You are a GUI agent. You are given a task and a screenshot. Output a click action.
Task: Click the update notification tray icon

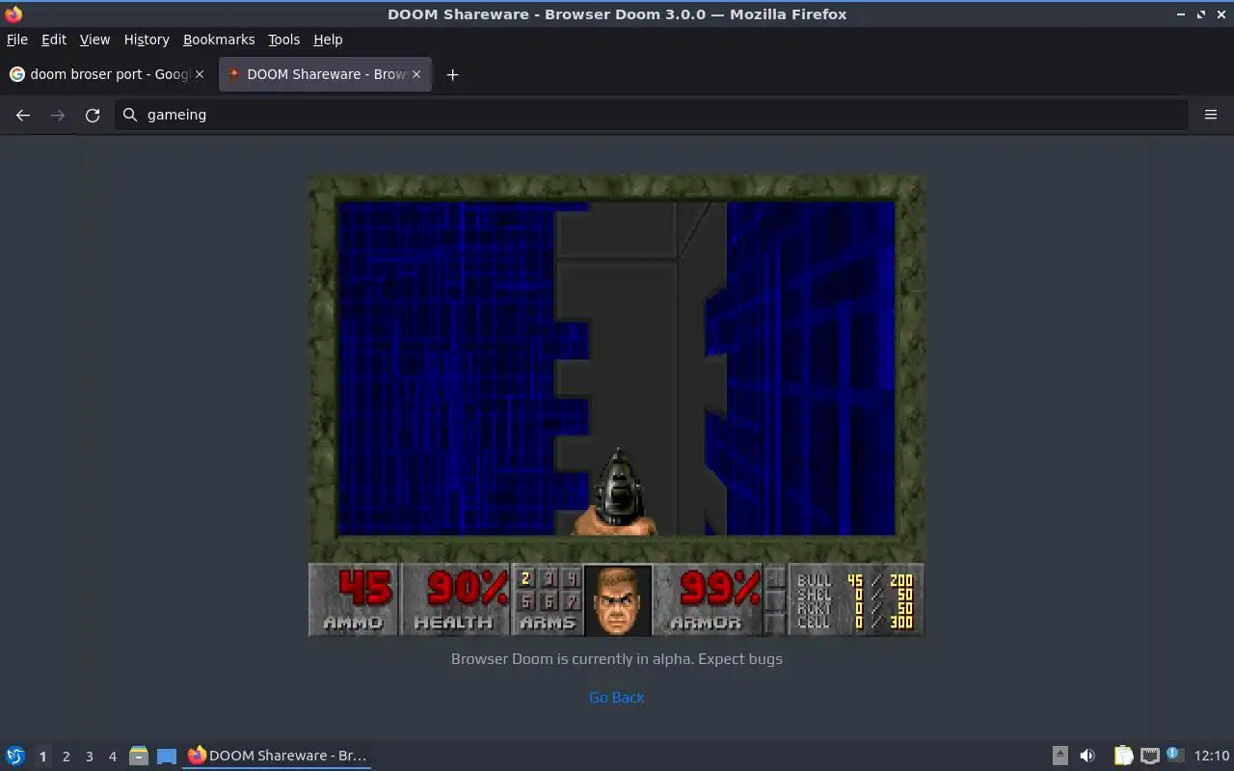coord(1174,755)
